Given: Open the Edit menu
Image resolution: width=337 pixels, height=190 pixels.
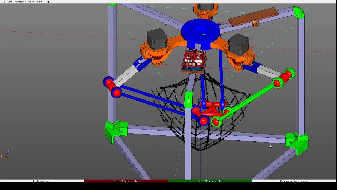Looking at the screenshot, I should [10, 2].
